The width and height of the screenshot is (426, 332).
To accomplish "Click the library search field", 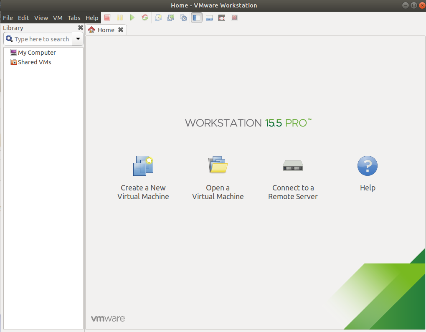I will pyautogui.click(x=38, y=39).
